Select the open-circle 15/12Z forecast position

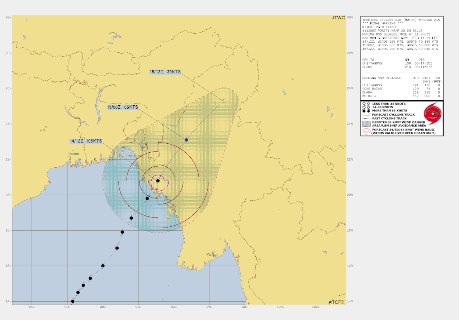[x=223, y=101]
